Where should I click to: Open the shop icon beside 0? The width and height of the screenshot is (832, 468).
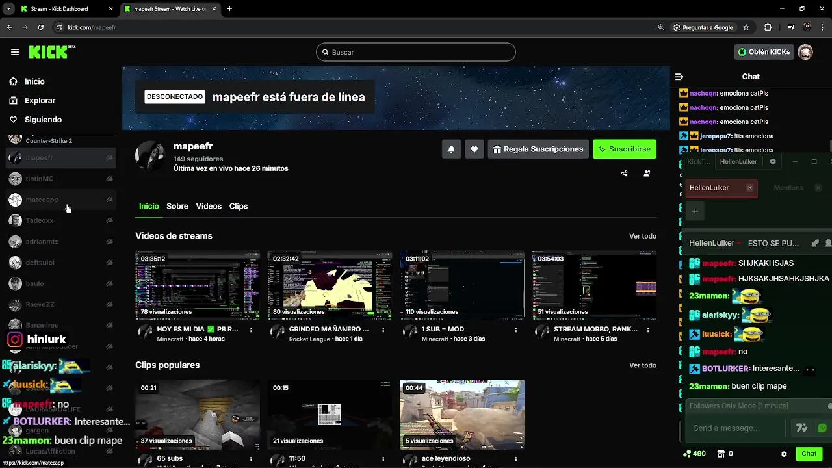coord(721,454)
